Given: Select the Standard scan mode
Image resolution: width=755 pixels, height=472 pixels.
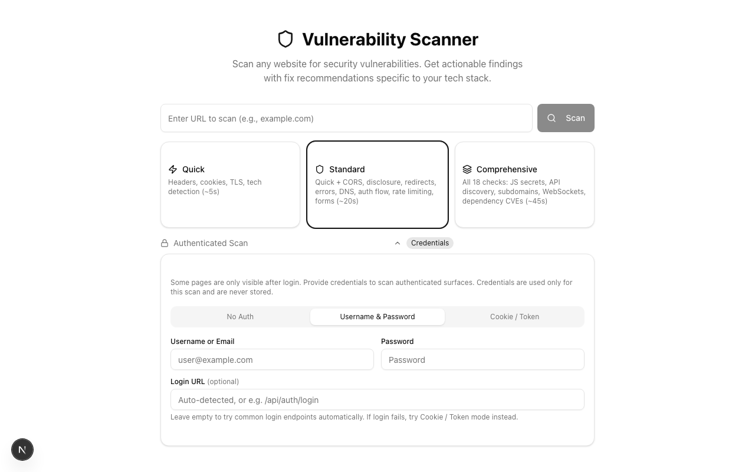Looking at the screenshot, I should [377, 184].
